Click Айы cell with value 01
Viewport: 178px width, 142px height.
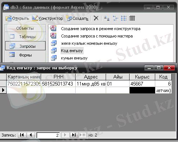(x=118, y=84)
